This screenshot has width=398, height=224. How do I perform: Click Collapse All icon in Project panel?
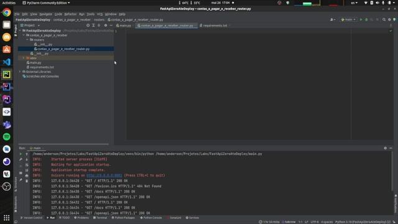click(99, 26)
